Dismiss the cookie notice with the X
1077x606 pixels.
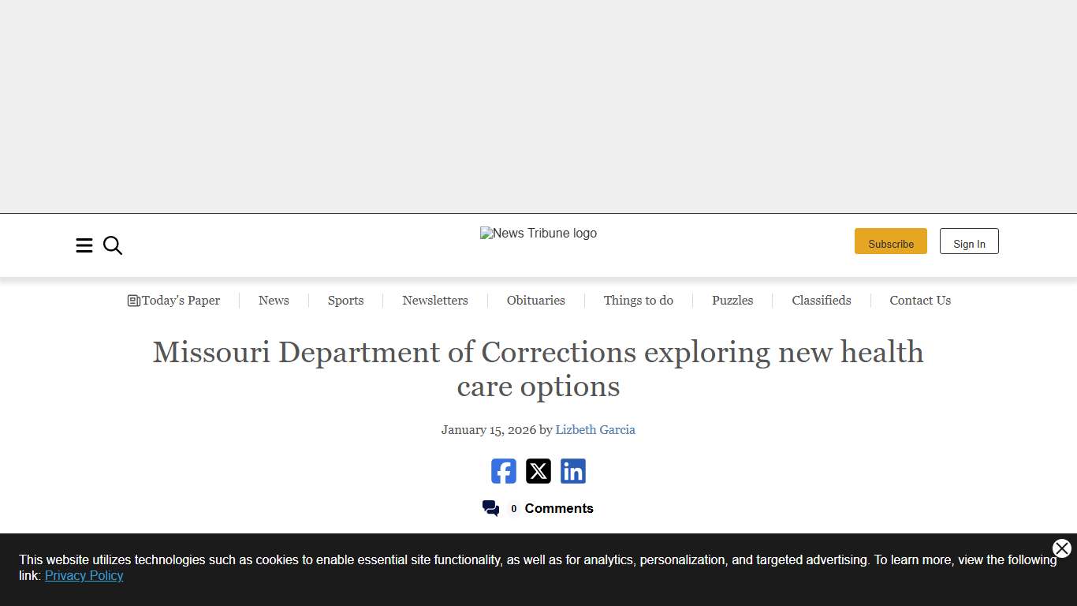(1061, 548)
